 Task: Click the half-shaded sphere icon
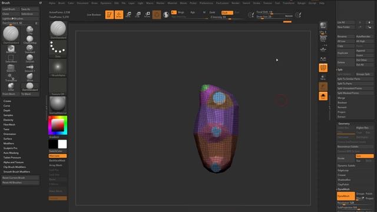click(x=166, y=15)
